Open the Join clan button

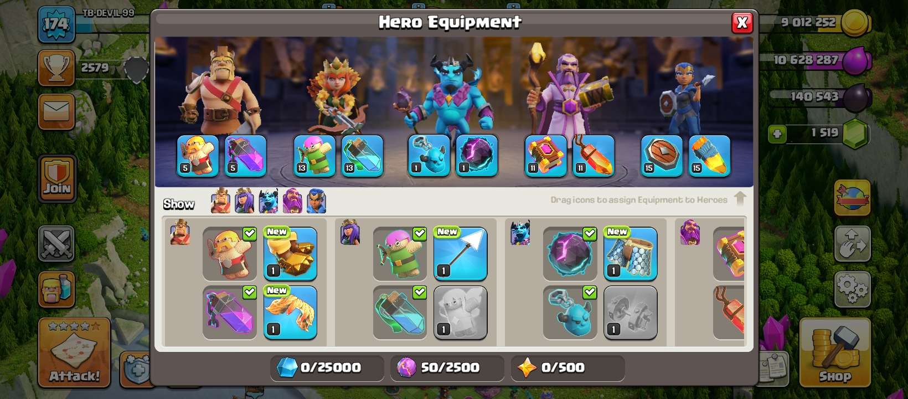click(x=58, y=179)
